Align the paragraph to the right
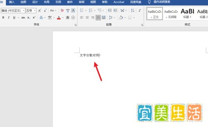The height and width of the screenshot is (127, 208). pos(93,18)
